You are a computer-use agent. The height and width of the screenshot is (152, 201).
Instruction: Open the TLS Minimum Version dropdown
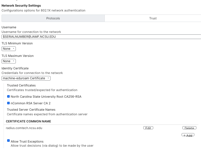tap(9, 49)
